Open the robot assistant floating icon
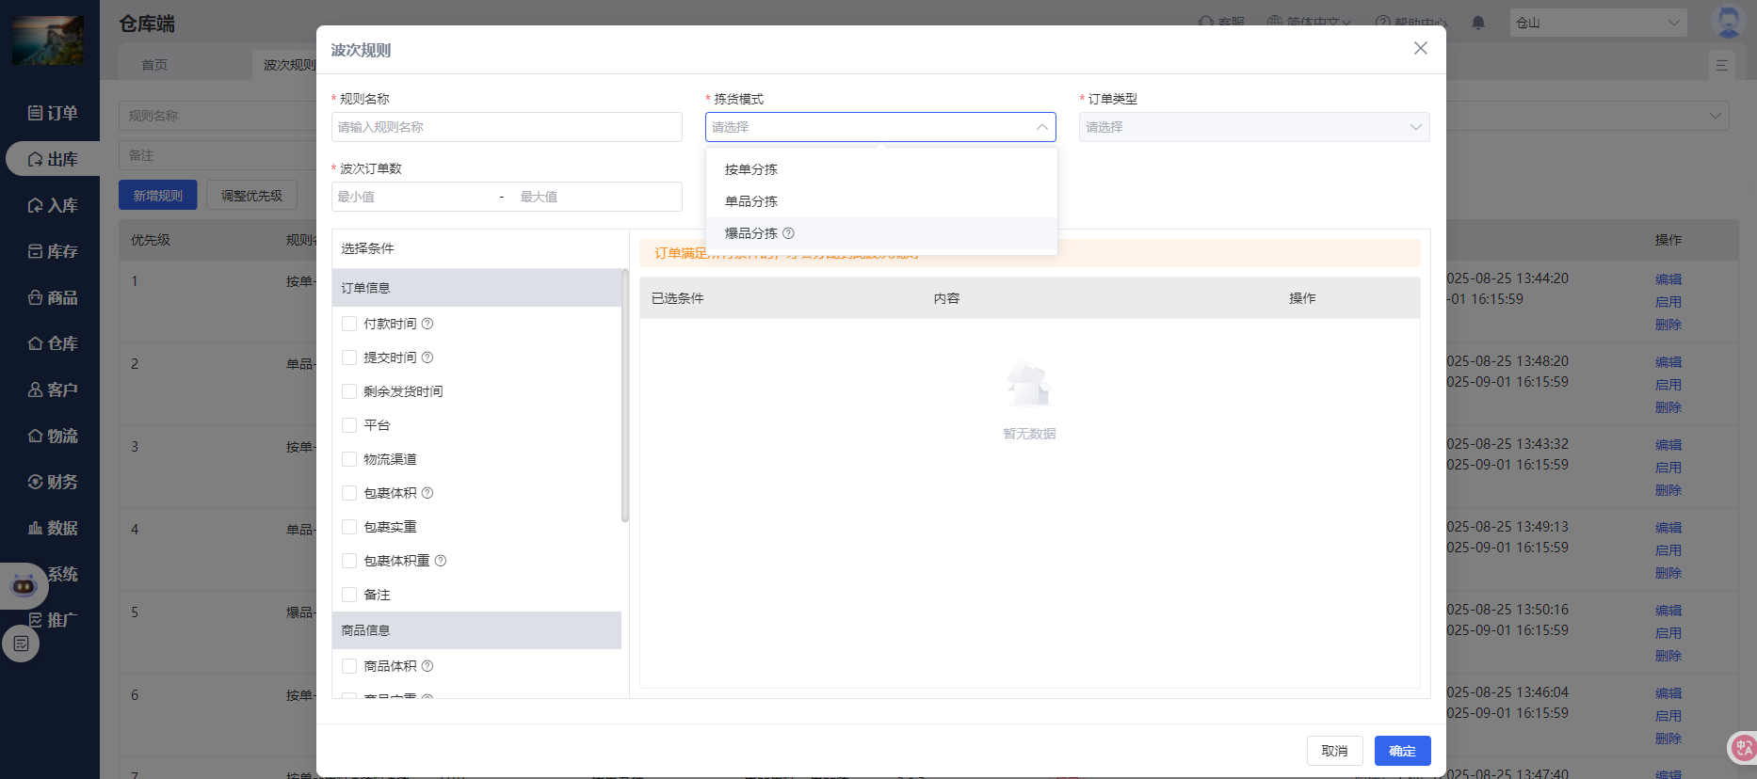 coord(24,586)
